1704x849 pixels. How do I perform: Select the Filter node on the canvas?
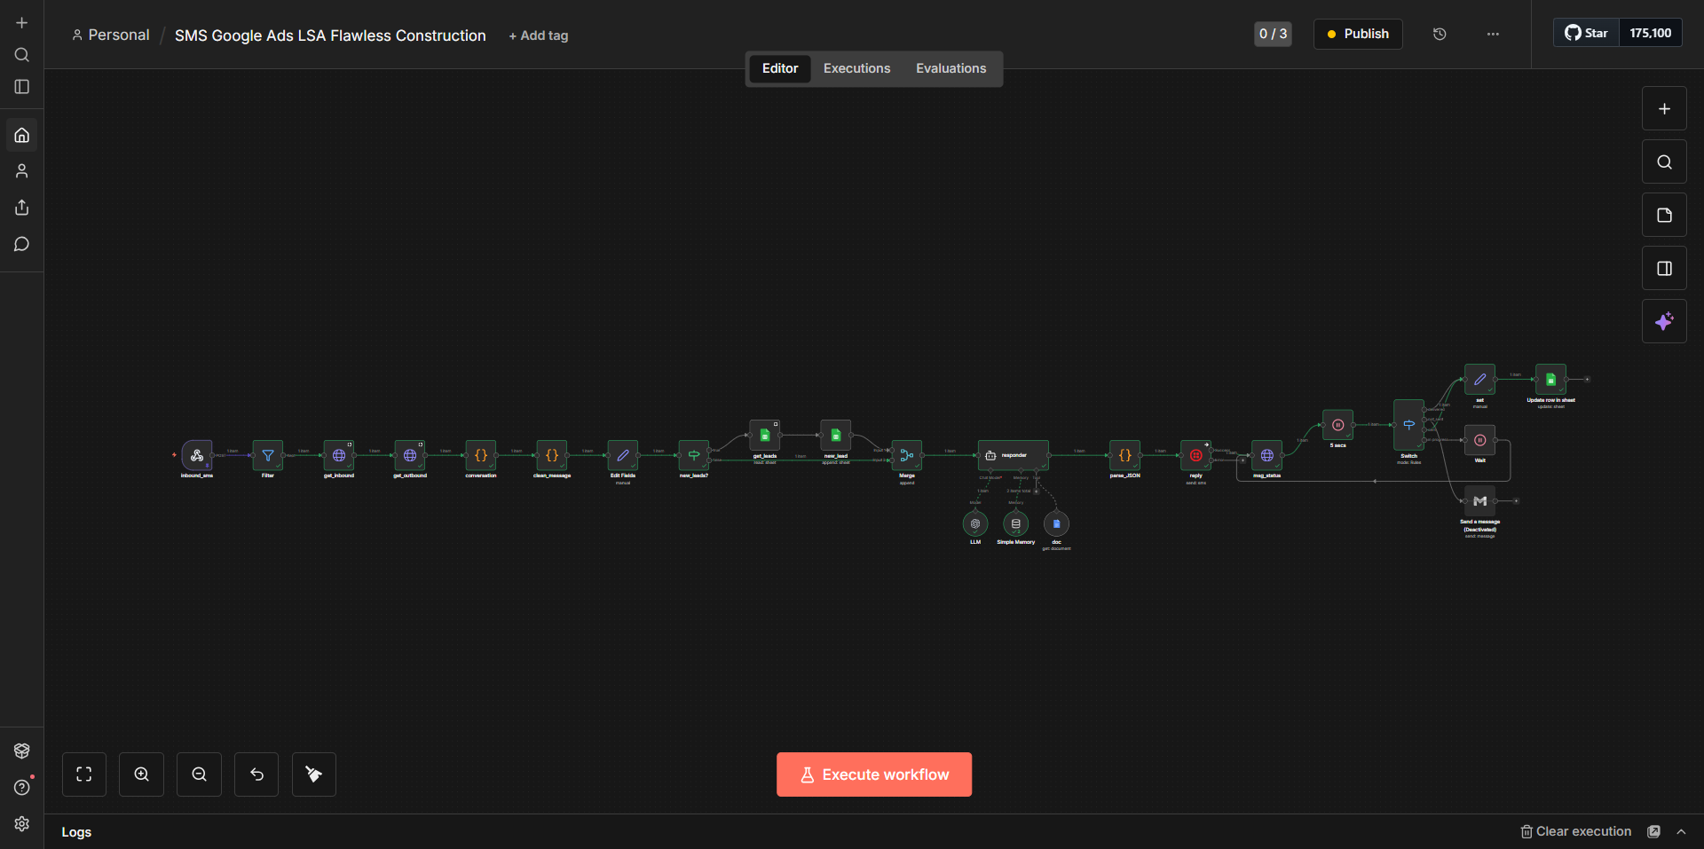coord(267,455)
